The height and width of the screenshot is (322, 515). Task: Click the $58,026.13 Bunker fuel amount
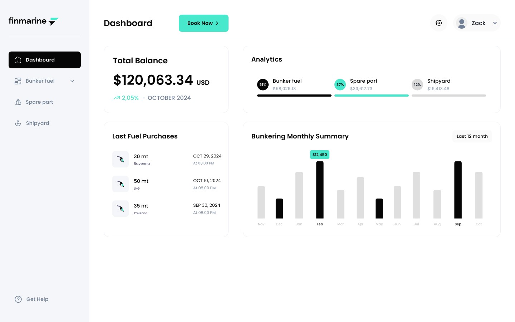click(x=284, y=89)
